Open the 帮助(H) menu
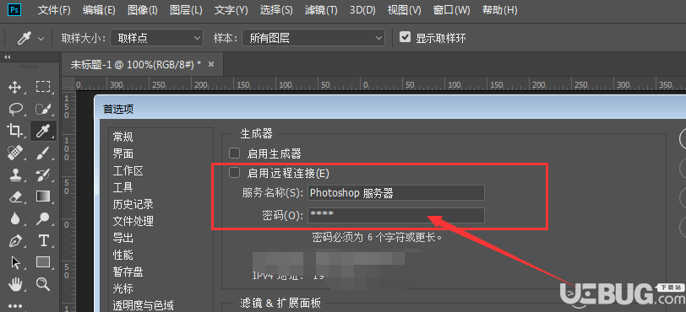The image size is (686, 312). pyautogui.click(x=499, y=10)
